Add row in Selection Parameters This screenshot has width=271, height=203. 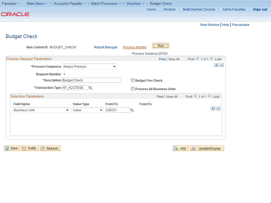(213, 109)
